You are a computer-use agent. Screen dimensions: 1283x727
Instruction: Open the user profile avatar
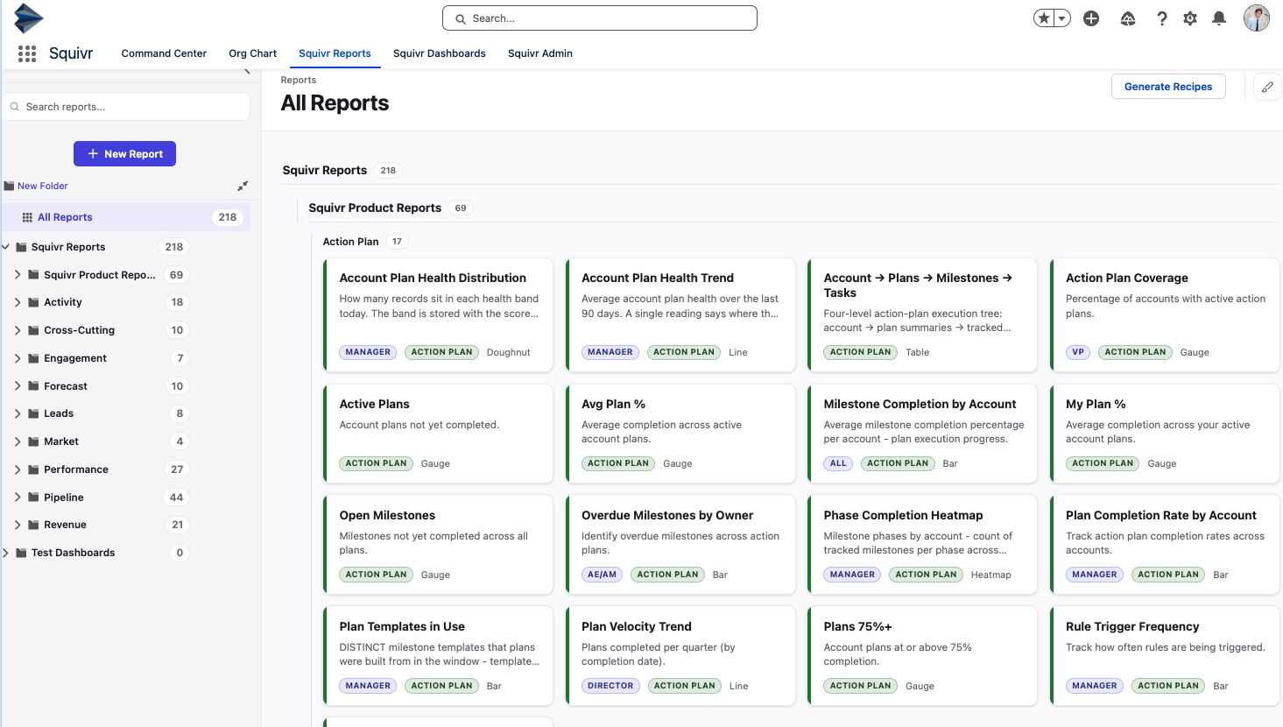(1257, 18)
